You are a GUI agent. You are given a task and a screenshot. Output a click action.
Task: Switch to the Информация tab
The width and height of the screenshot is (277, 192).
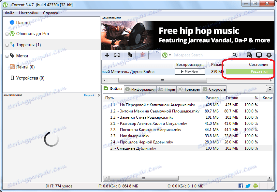[x=140, y=89]
